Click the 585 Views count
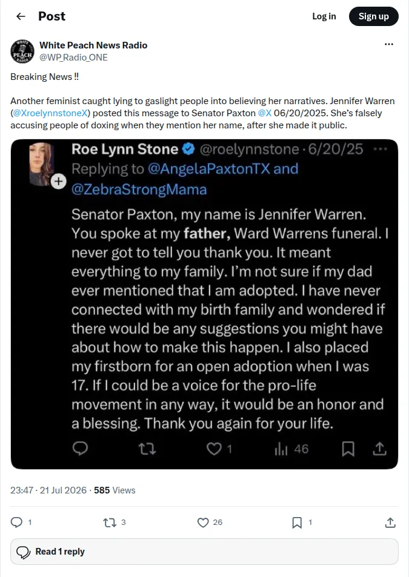 115,490
